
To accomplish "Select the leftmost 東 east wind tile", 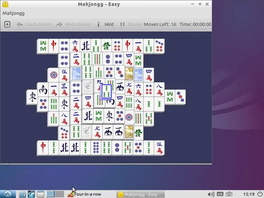I will (32, 97).
